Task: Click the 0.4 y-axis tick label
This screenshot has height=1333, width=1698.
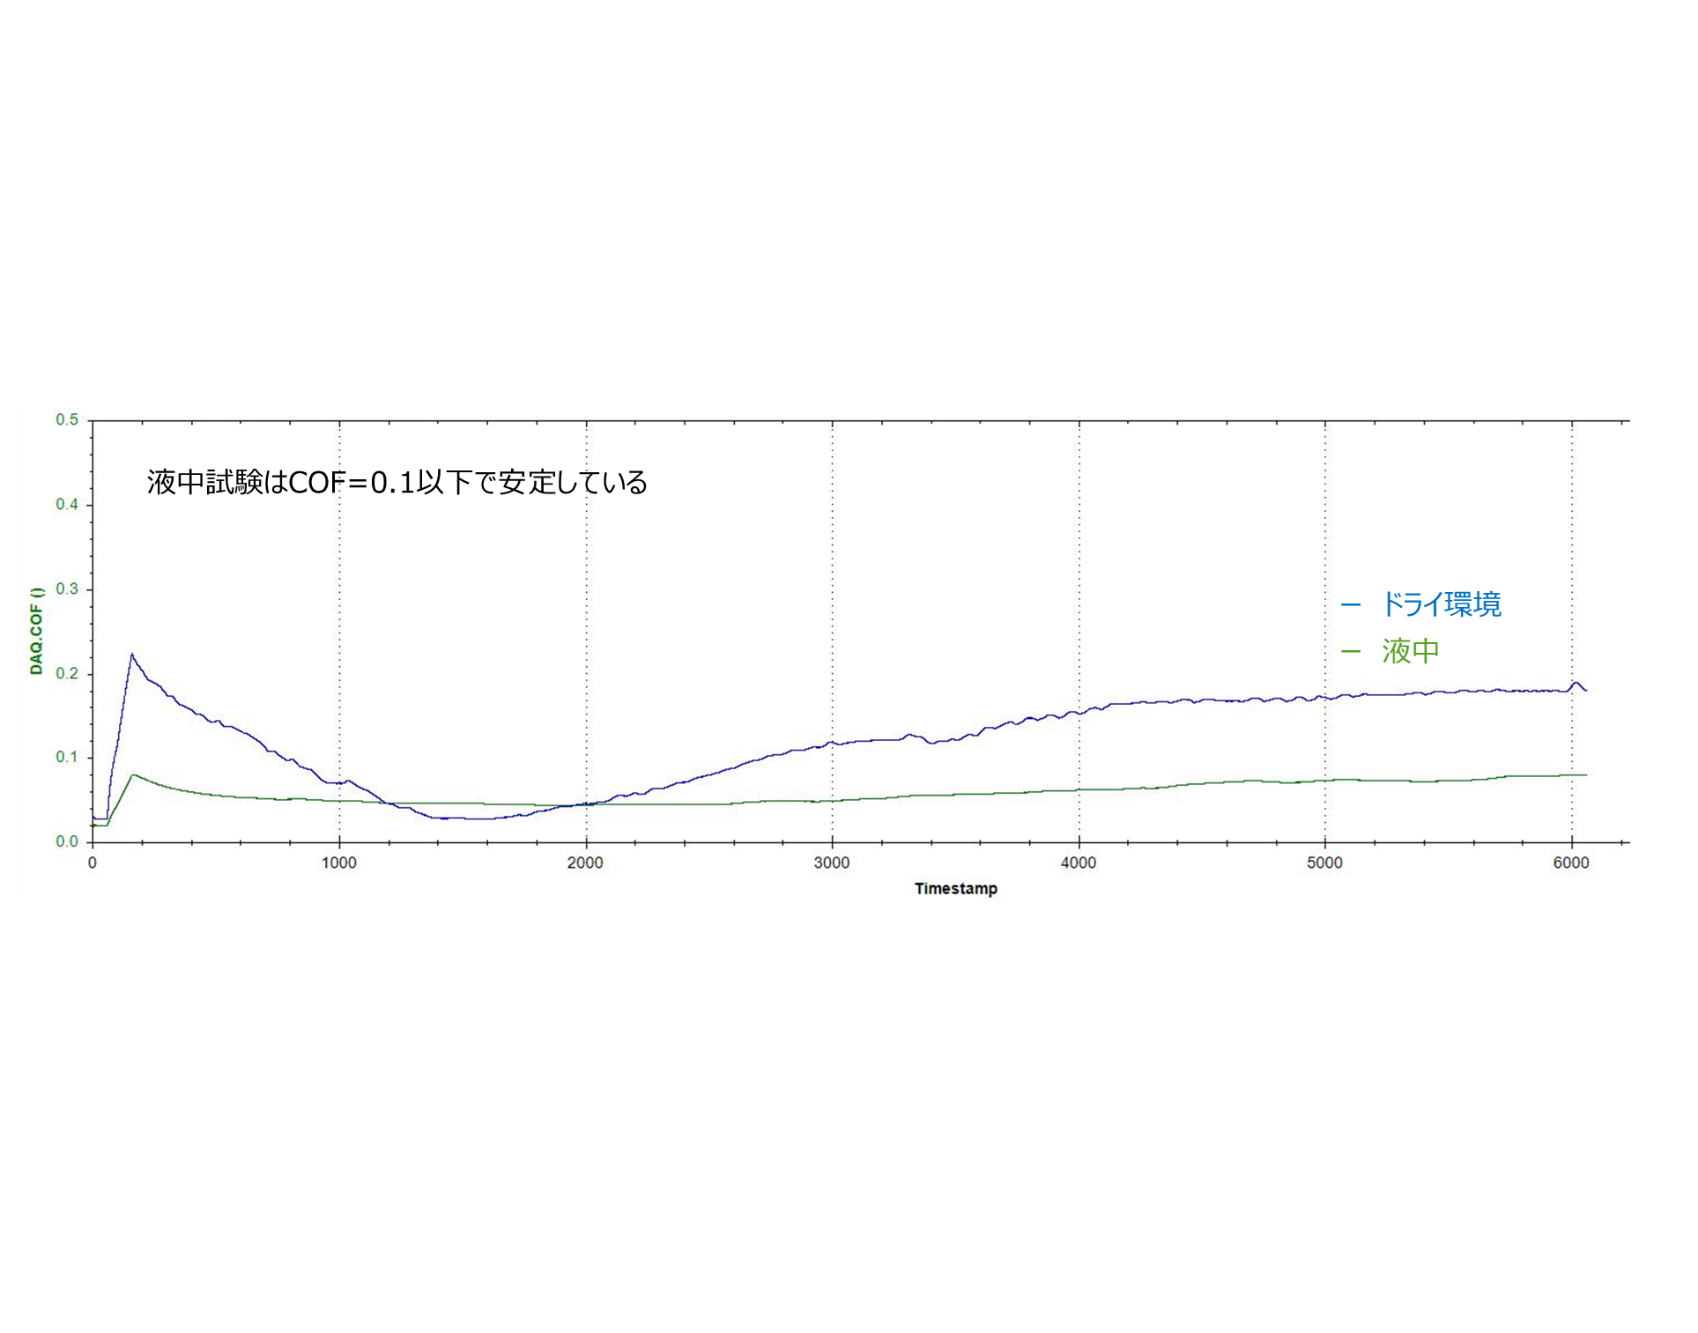Action: tap(67, 505)
